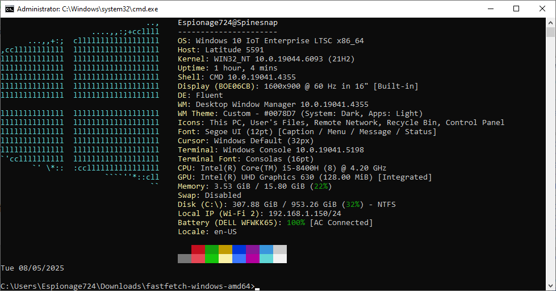Click the sky blue color block in the top row
Viewport: 556px width, 291px height.
click(266, 250)
